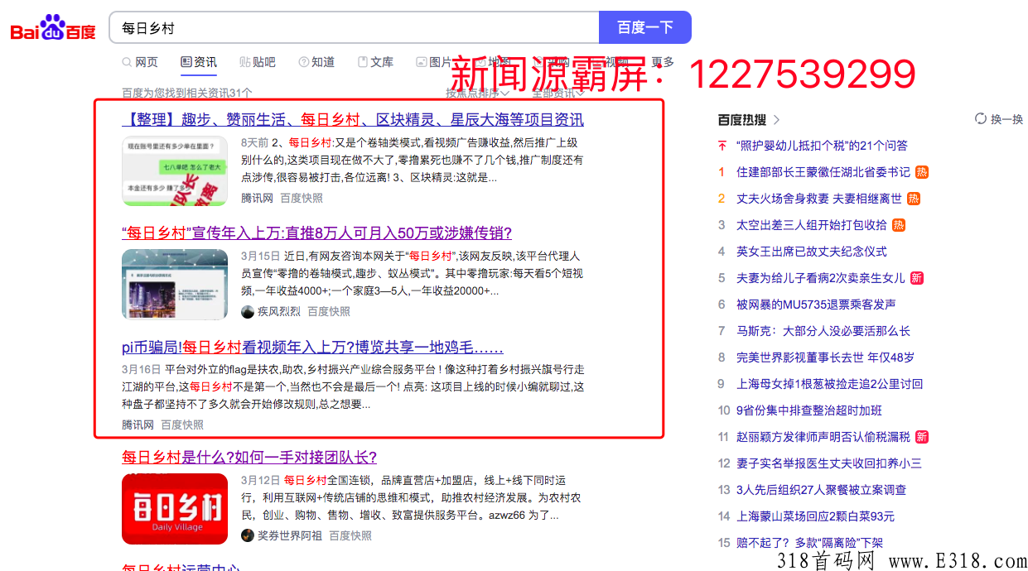Open result pi币骗局!每日乡村看视频年入上万

coord(312,348)
